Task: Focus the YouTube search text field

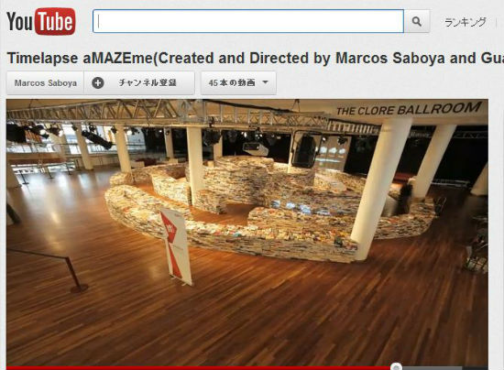Action: [248, 21]
